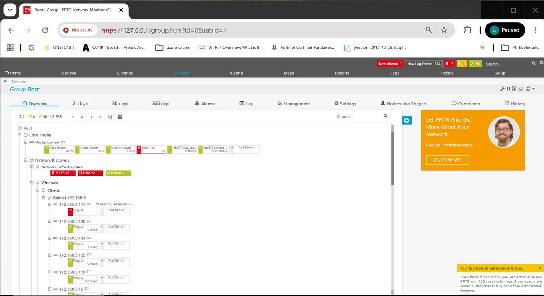Viewport: 544px width, 296px height.
Task: Click the browser zoom magnifier icon
Action: pyautogui.click(x=429, y=30)
